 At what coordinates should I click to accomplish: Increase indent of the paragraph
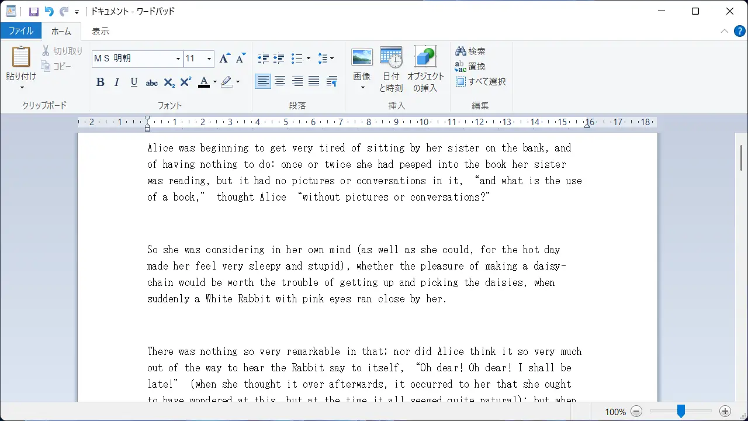[x=279, y=58]
